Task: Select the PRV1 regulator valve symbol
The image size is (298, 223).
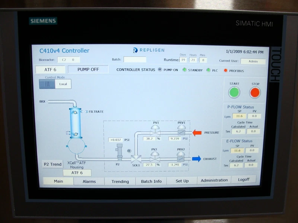Action: 181,130
